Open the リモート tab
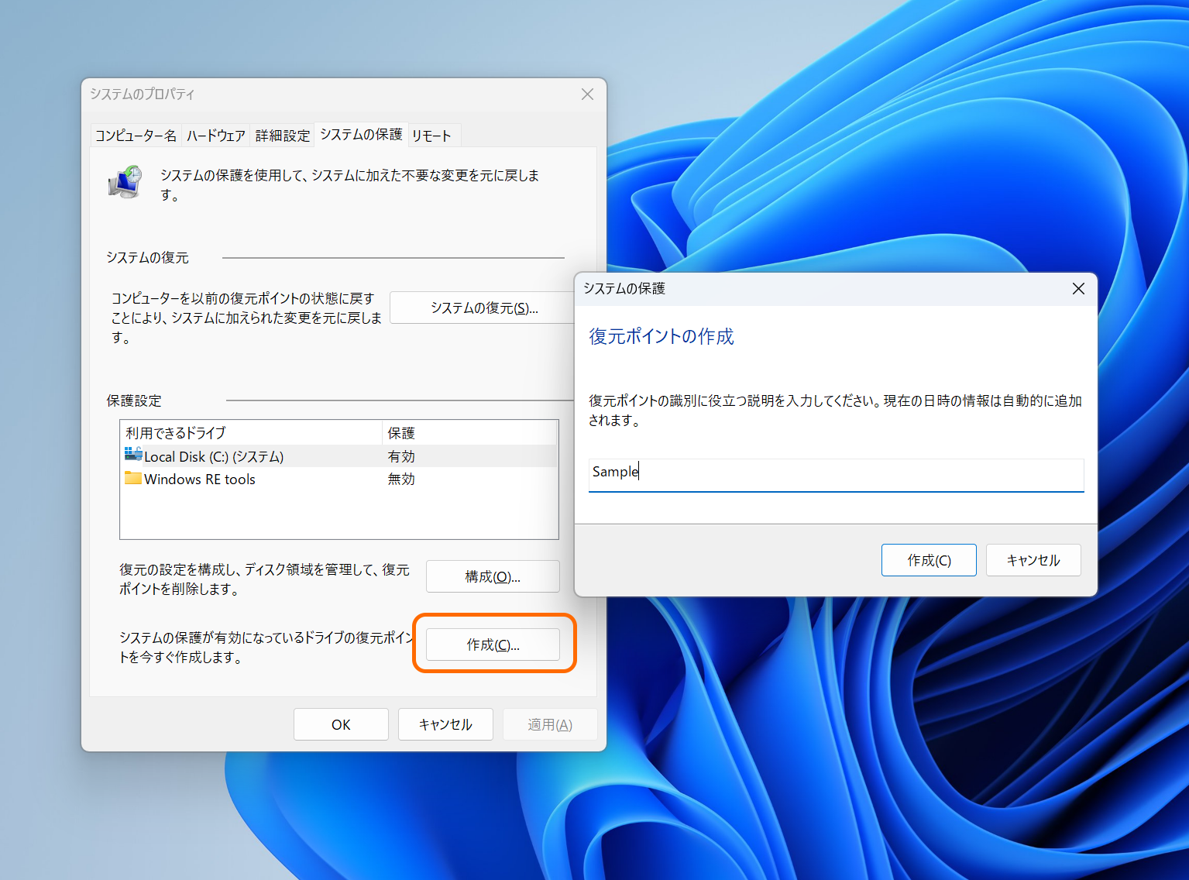The image size is (1189, 880). tap(432, 134)
